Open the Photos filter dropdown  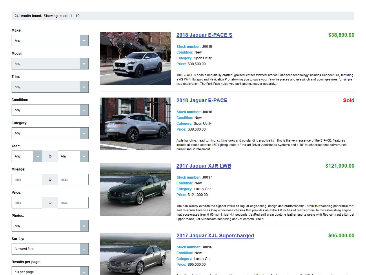[50, 226]
